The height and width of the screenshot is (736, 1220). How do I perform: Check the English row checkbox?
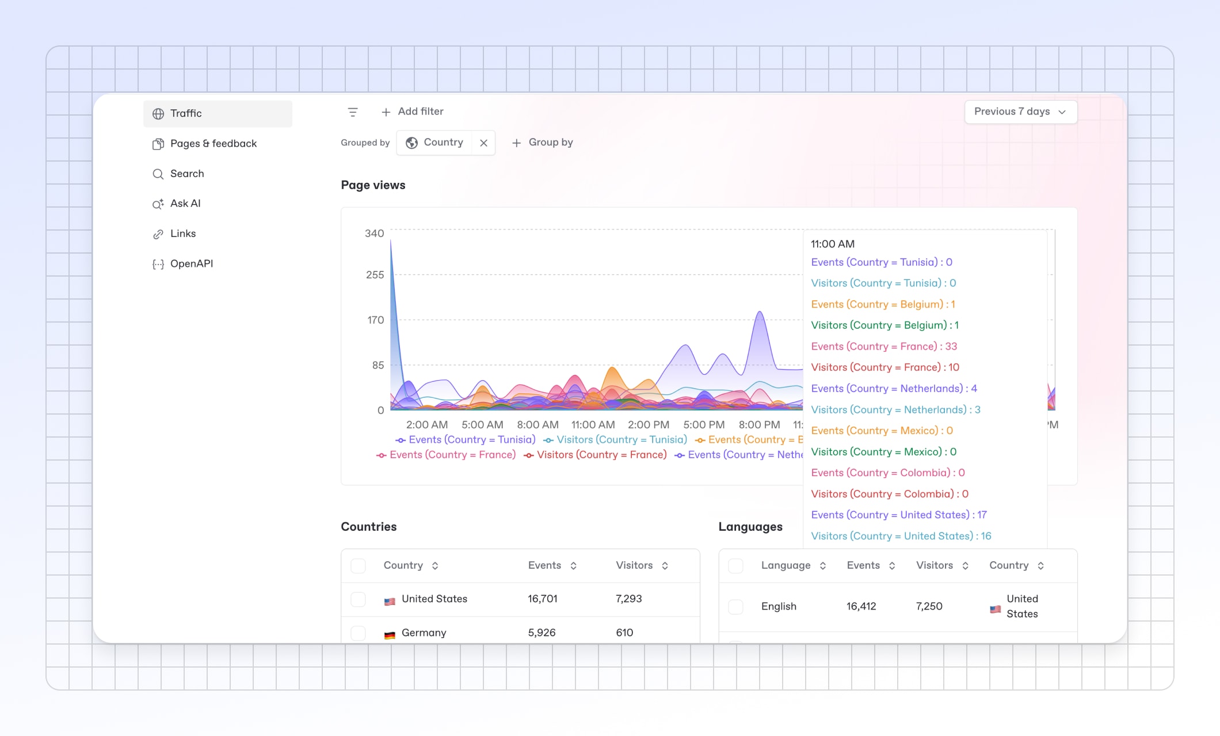(735, 607)
